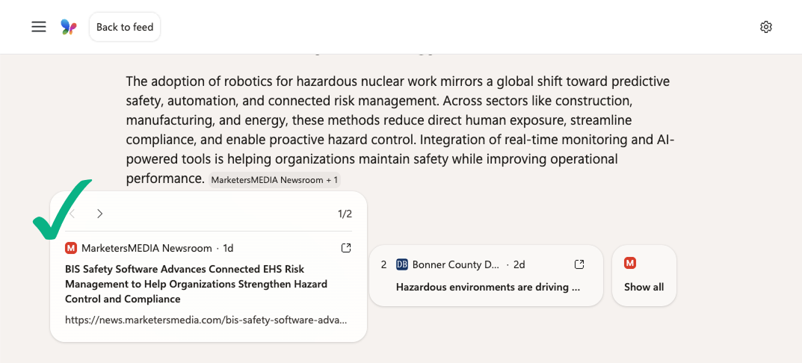Click the 1d timestamp on MarketersMEDIA card
The height and width of the screenshot is (363, 802).
(x=228, y=248)
